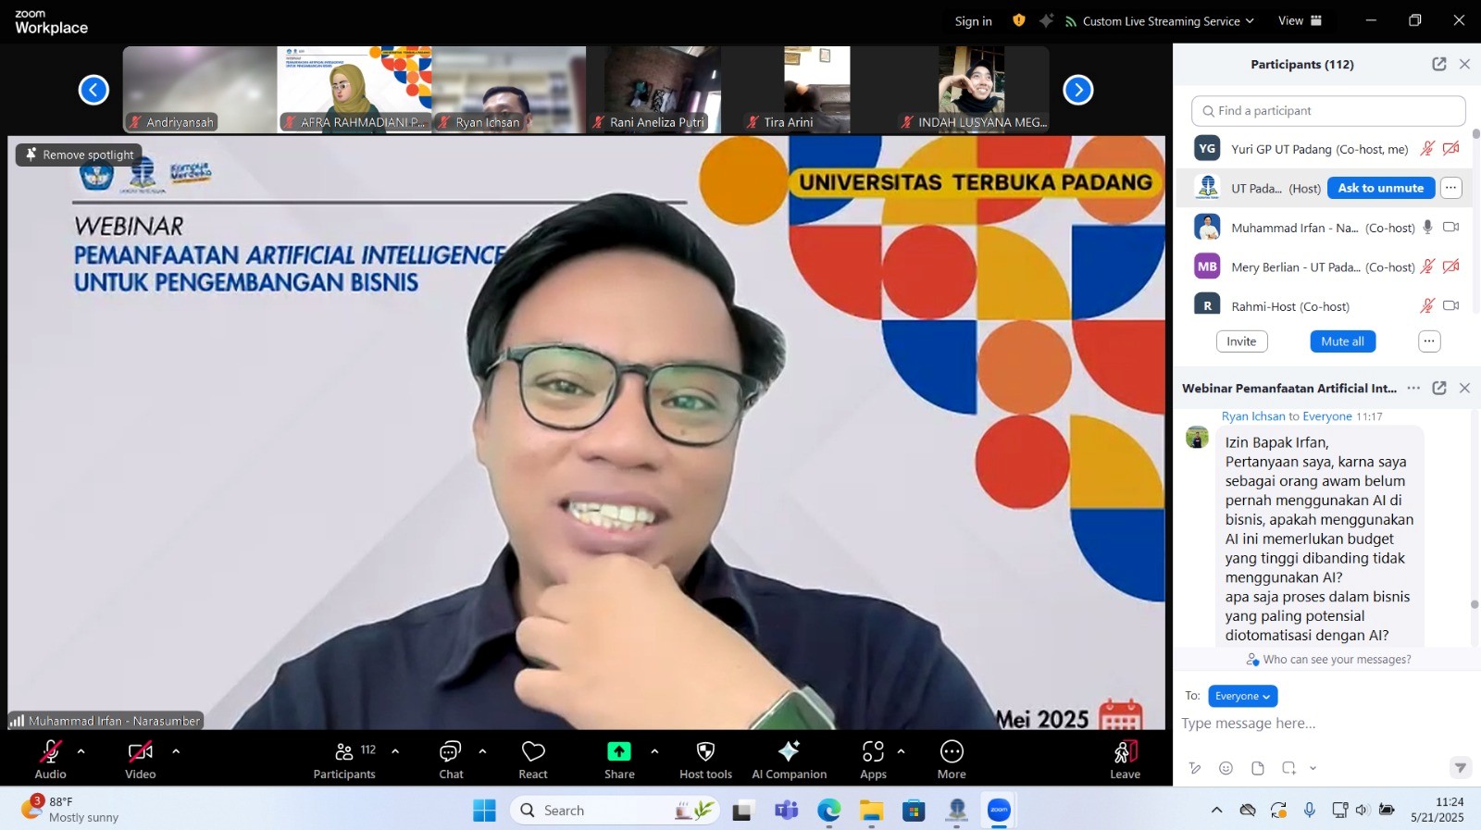Click the green Share screen icon
Image resolution: width=1481 pixels, height=830 pixels.
pyautogui.click(x=619, y=751)
